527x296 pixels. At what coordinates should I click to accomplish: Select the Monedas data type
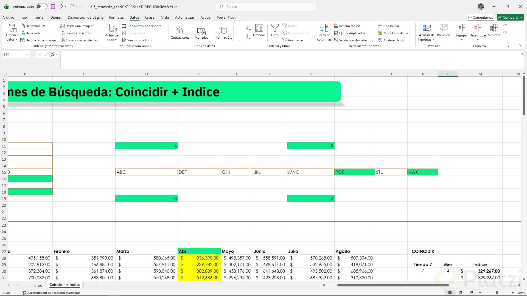(x=201, y=33)
